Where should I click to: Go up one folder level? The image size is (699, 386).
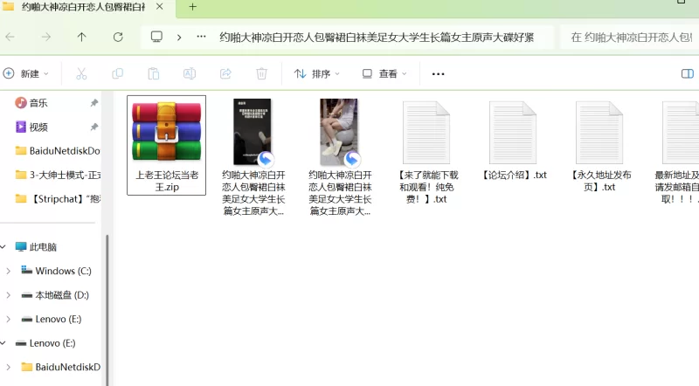[81, 38]
